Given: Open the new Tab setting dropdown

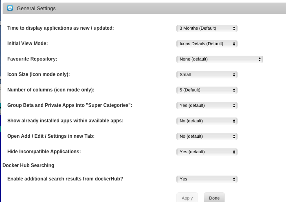Looking at the screenshot, I should [207, 137].
